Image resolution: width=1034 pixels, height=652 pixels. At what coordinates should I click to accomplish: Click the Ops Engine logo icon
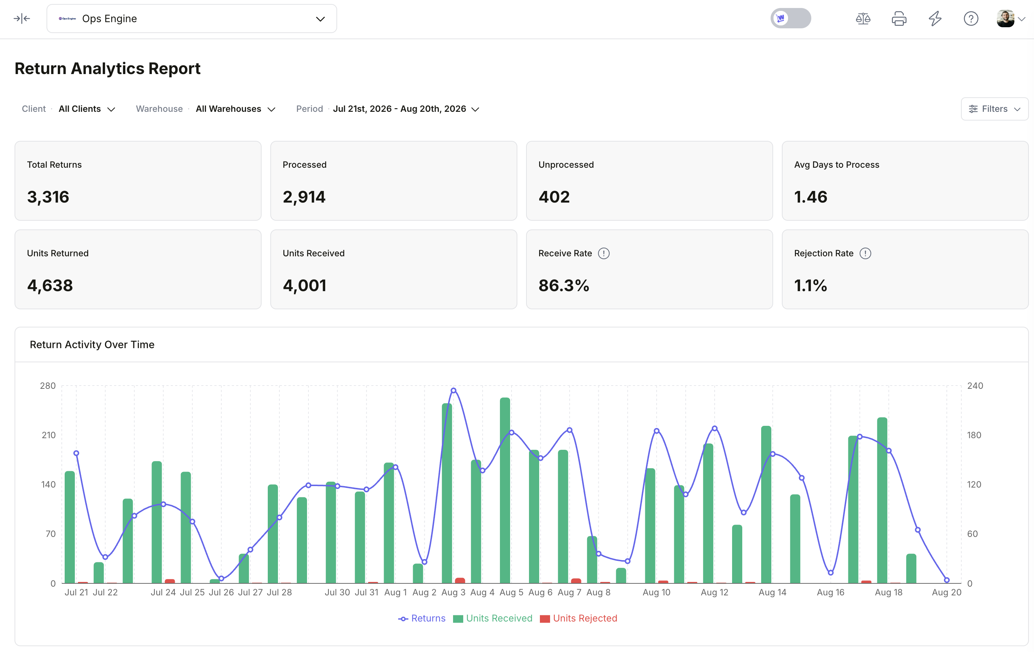coord(68,19)
